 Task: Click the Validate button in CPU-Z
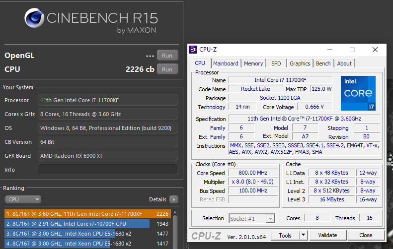(327, 235)
